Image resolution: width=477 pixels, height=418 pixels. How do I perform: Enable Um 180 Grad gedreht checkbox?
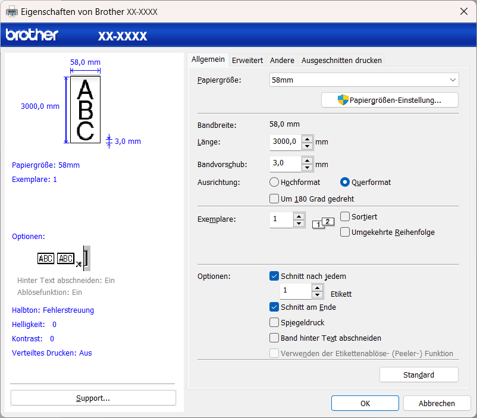click(x=274, y=199)
